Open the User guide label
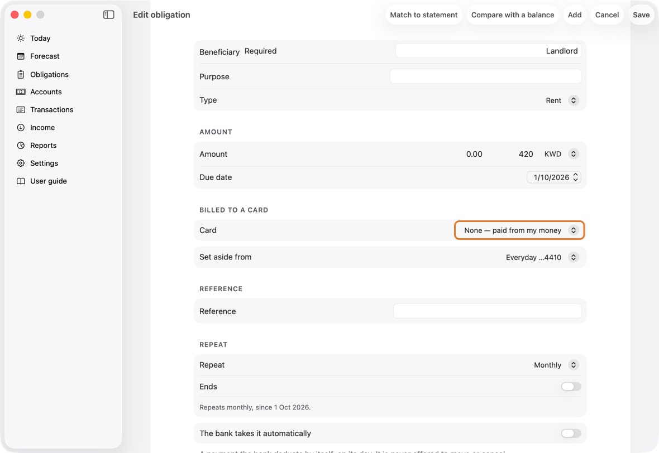Screen dimensions: 659x453 (x=49, y=181)
